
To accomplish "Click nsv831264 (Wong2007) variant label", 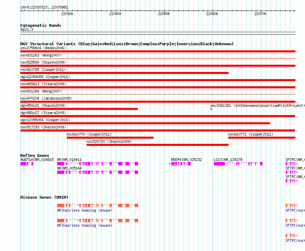I will point(41,91).
